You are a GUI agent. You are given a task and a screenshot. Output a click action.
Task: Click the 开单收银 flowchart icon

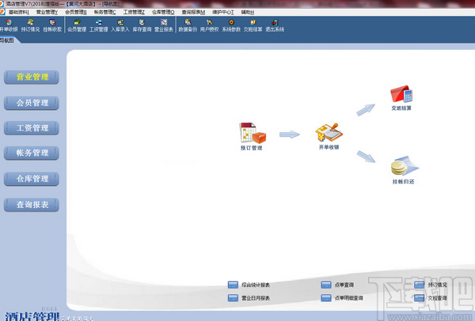point(329,136)
